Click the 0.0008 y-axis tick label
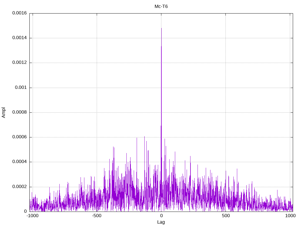This screenshot has width=301, height=226. [20, 112]
